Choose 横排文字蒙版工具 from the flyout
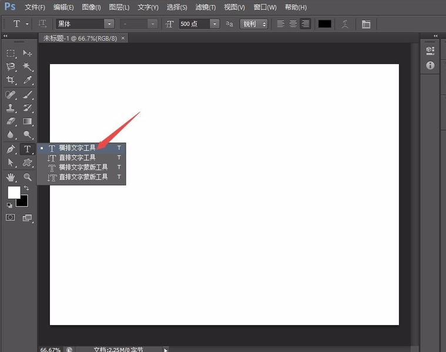This screenshot has width=446, height=352. coord(81,167)
